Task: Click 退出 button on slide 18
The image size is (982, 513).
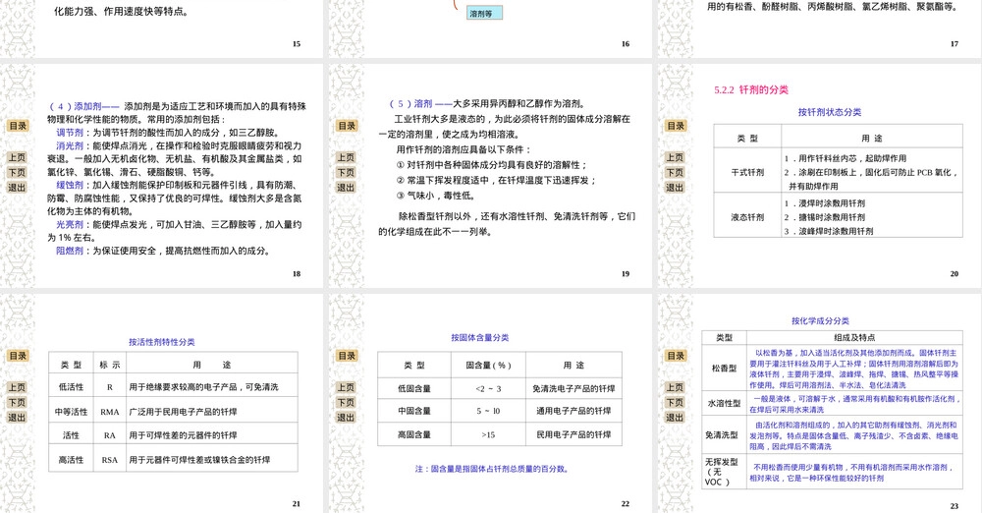Action: pyautogui.click(x=18, y=188)
